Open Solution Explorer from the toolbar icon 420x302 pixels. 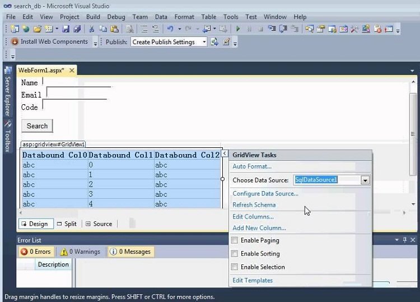click(309, 29)
